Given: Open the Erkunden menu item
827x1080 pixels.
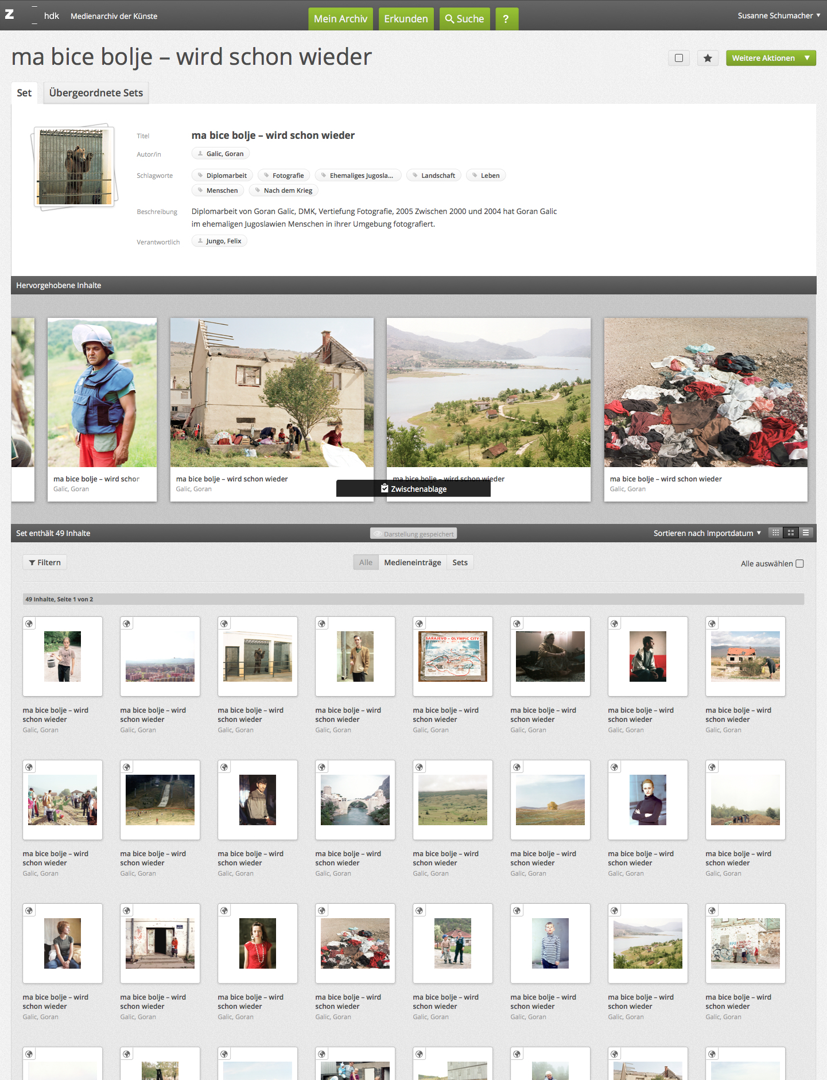Looking at the screenshot, I should pyautogui.click(x=406, y=19).
